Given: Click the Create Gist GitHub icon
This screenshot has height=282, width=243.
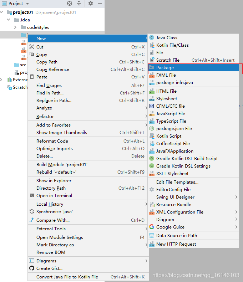Looking at the screenshot, I should 32,268.
